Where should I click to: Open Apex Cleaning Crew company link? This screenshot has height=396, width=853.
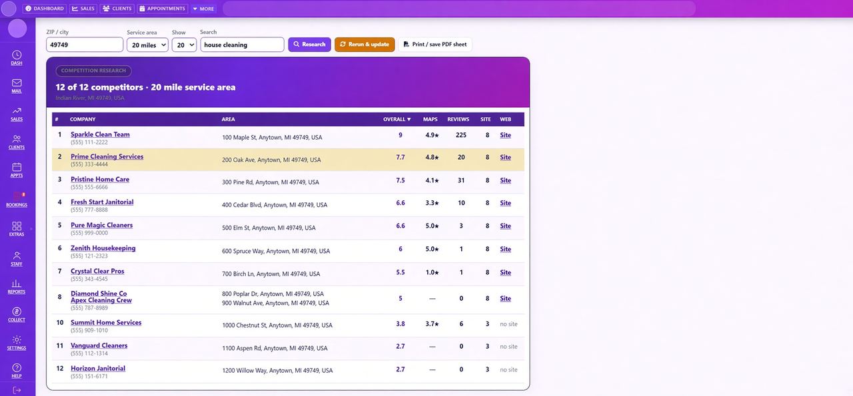coord(101,300)
